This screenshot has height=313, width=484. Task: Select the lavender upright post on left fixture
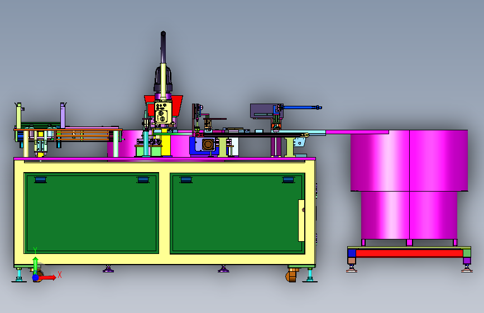[x=63, y=115]
